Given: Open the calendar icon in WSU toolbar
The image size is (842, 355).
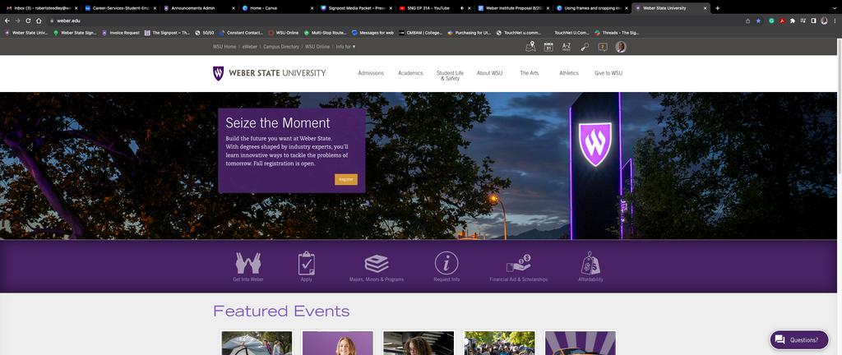Looking at the screenshot, I should (548, 47).
